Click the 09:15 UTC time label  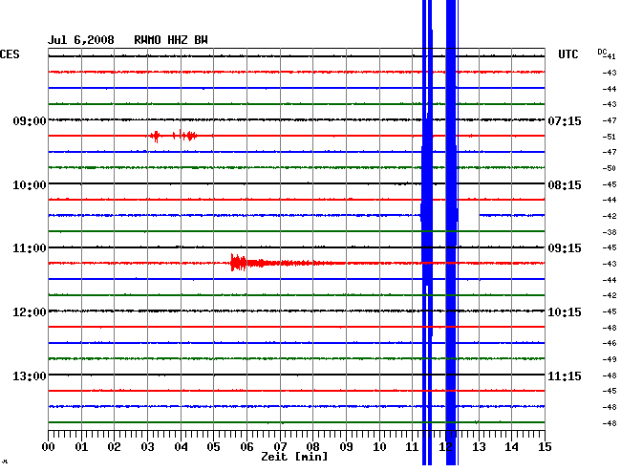565,248
